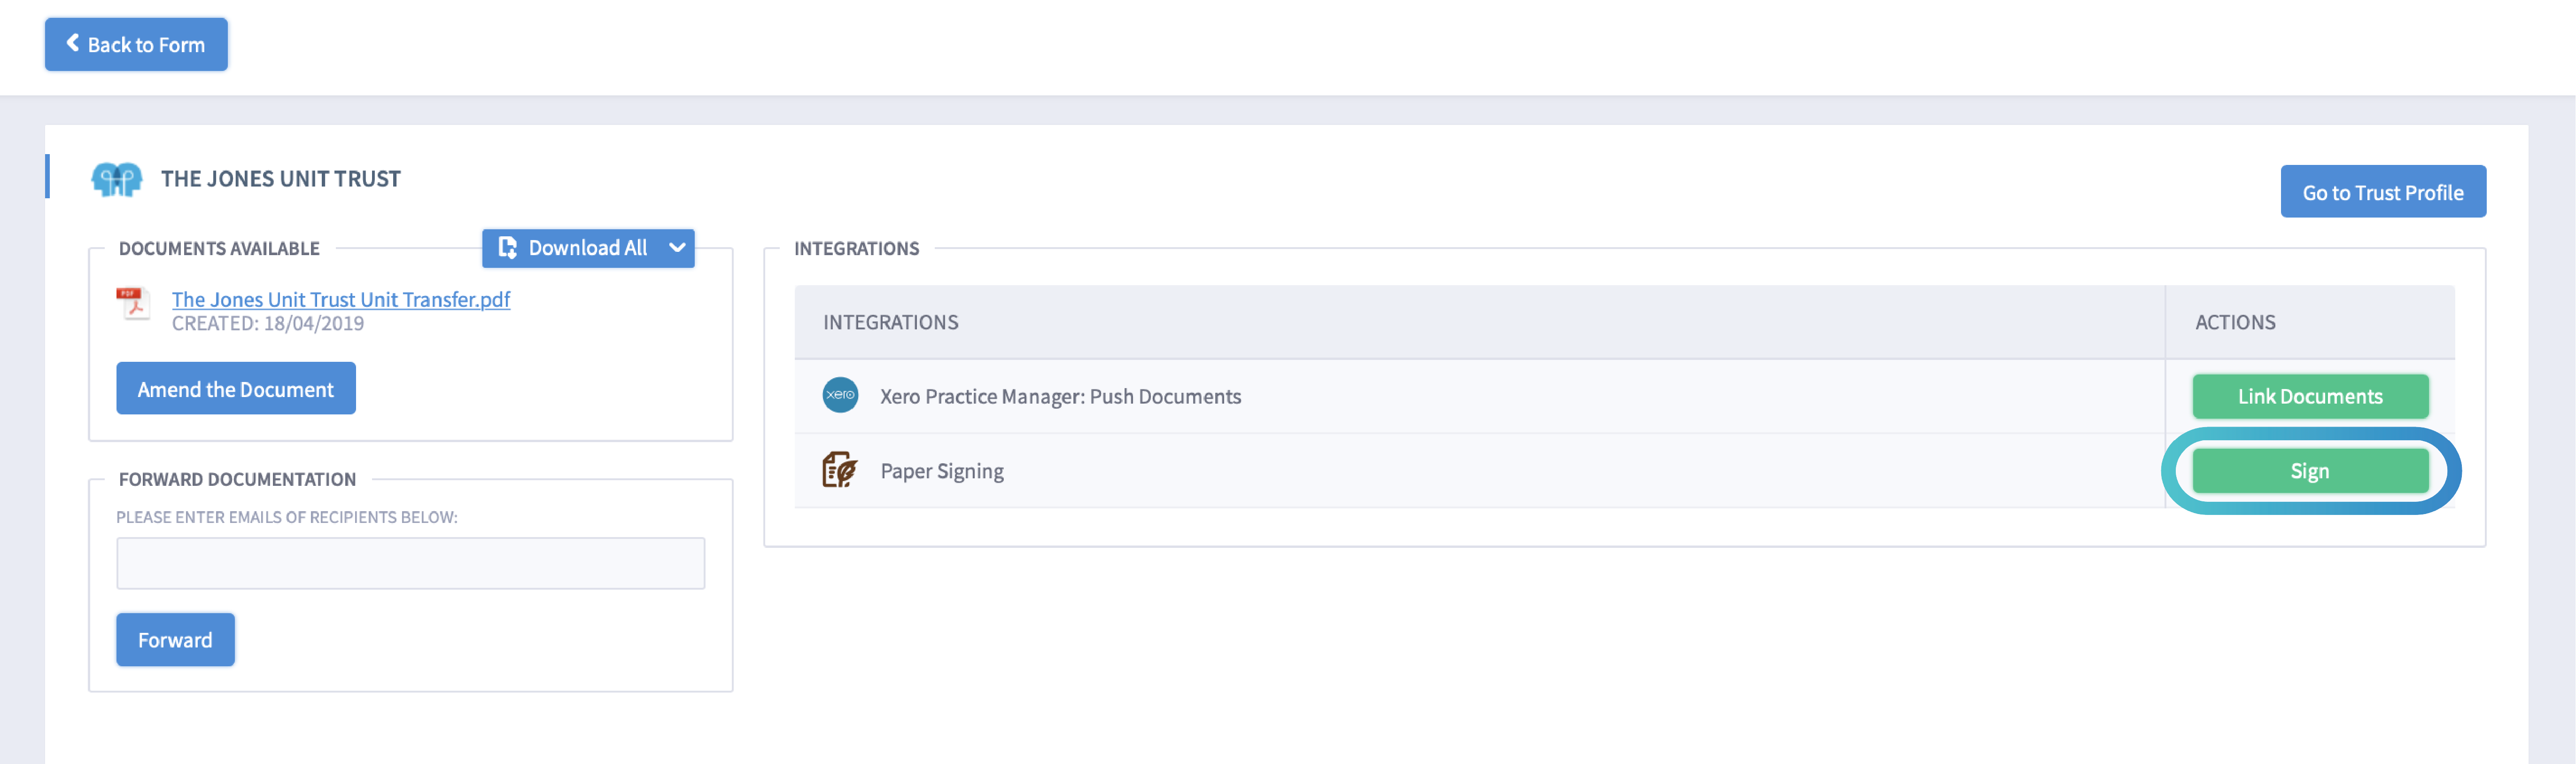Image resolution: width=2576 pixels, height=764 pixels.
Task: Select the Paper Signing row label
Action: pos(941,471)
